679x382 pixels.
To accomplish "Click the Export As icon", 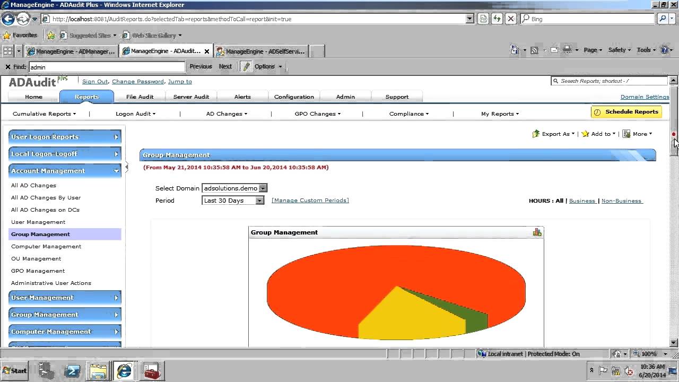I will (536, 134).
